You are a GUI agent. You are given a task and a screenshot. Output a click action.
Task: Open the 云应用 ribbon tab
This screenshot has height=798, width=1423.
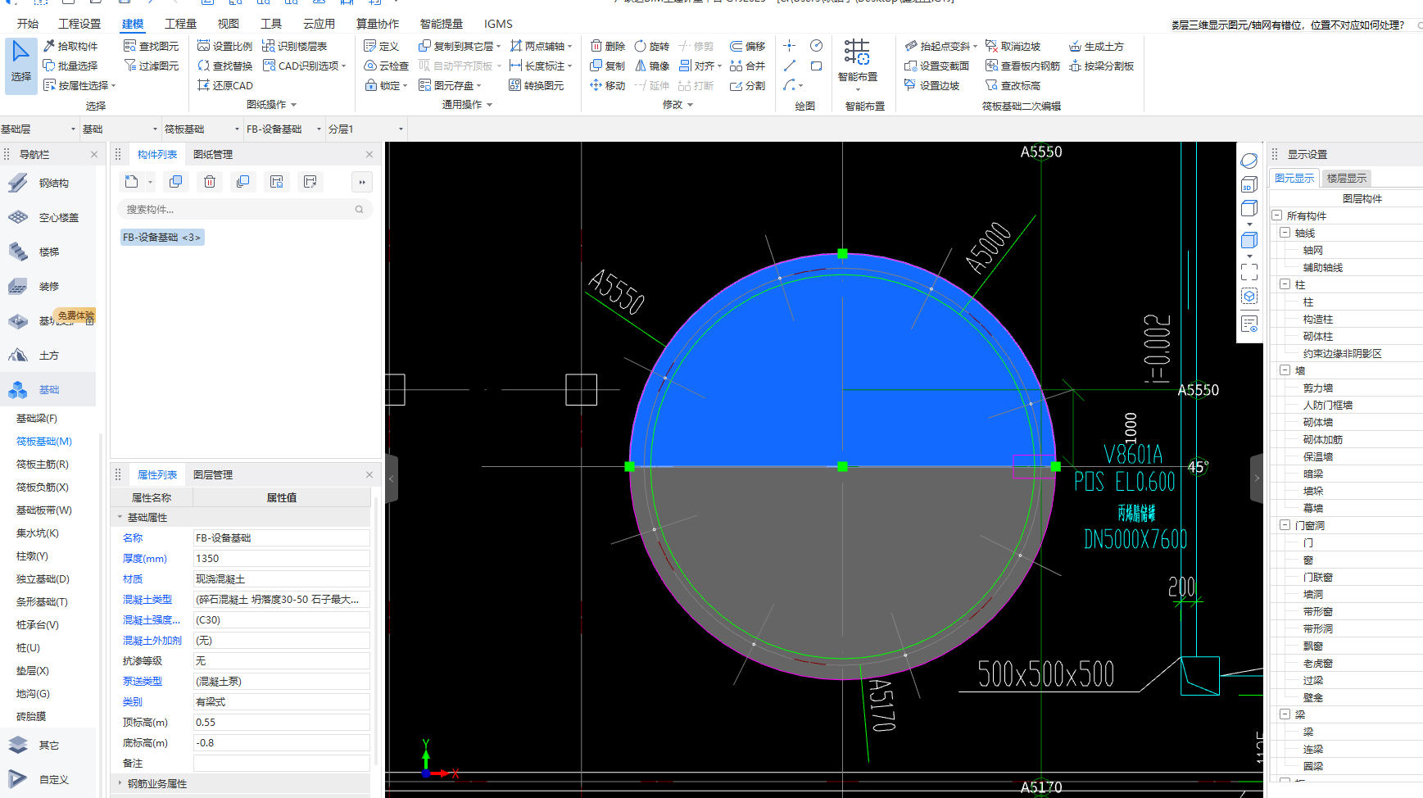319,24
